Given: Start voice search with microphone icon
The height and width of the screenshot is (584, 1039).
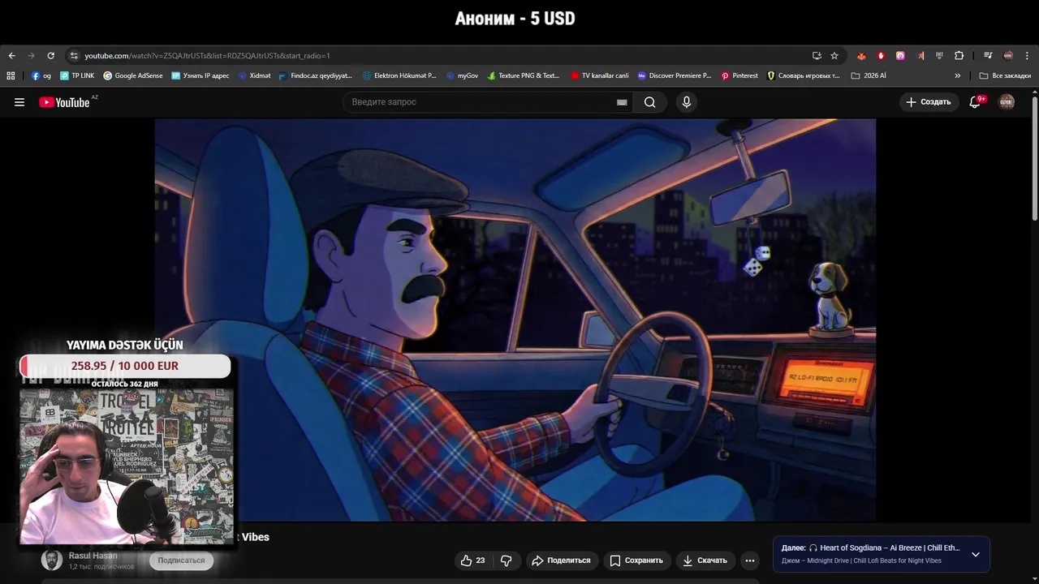Looking at the screenshot, I should (687, 102).
